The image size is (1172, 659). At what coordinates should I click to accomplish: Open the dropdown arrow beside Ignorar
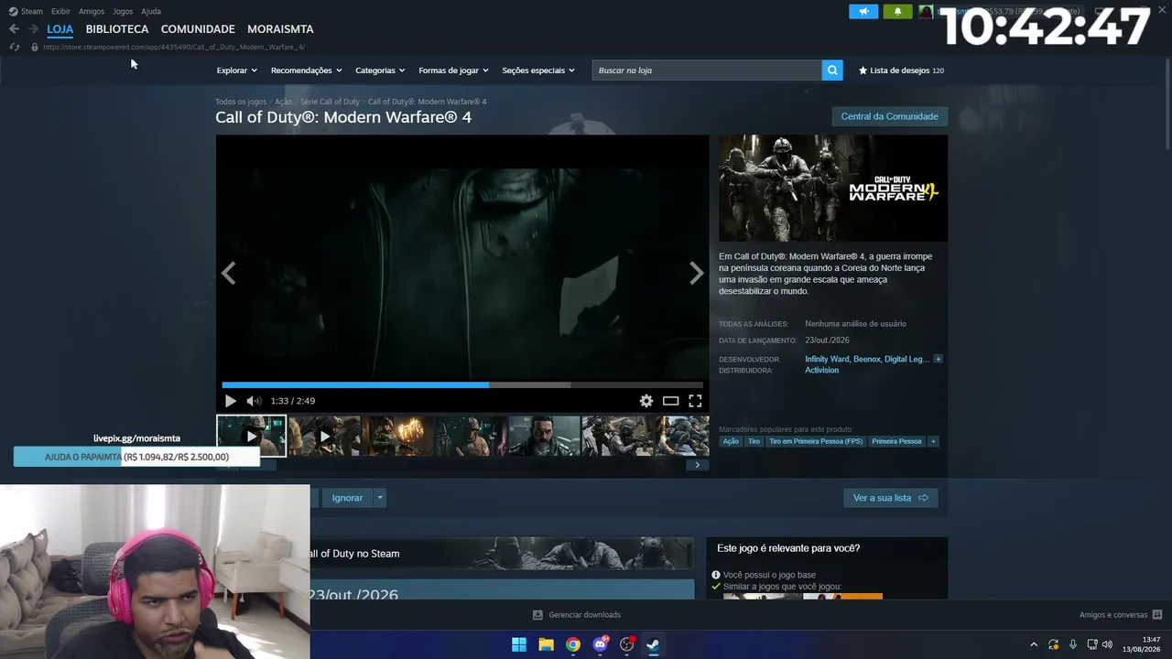coord(380,498)
